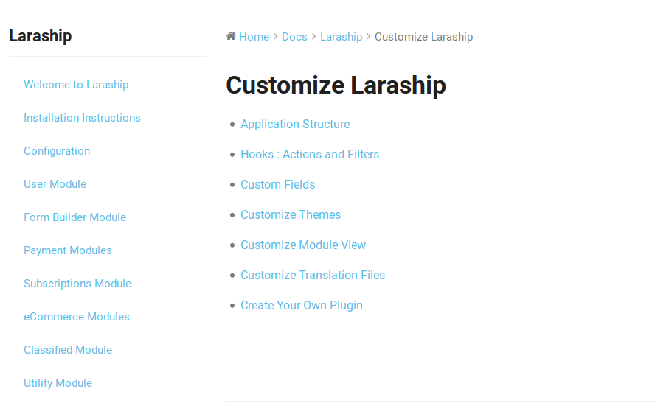Viewport: 655px width, 403px height.
Task: Open Customize Themes link
Action: click(x=291, y=215)
